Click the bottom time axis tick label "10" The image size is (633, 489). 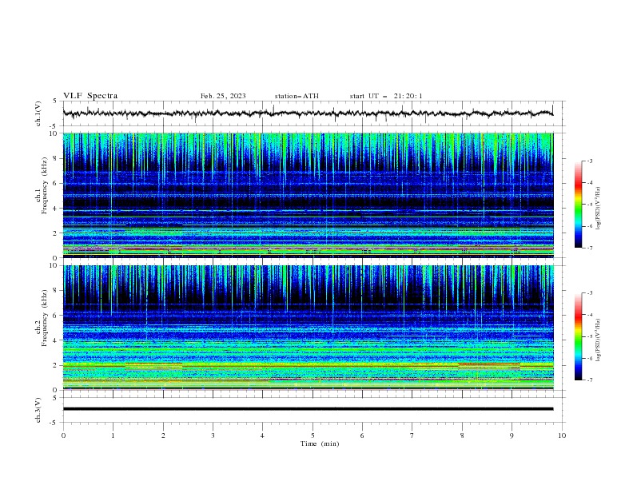[562, 435]
